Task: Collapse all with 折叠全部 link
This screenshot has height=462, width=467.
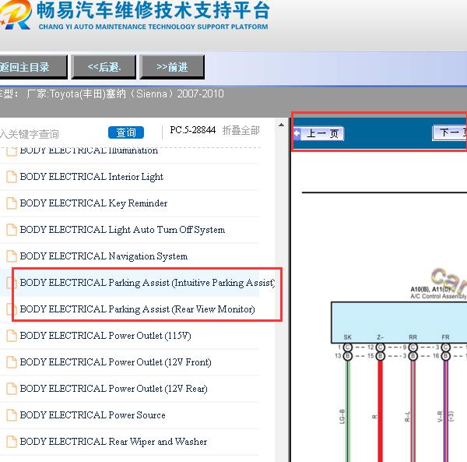Action: [241, 130]
